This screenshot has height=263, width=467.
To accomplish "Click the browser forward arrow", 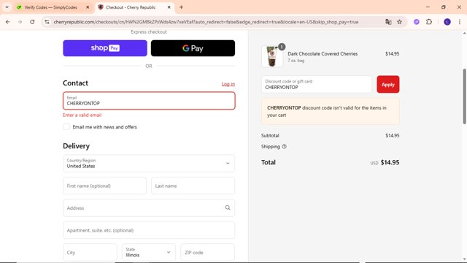I will (20, 22).
